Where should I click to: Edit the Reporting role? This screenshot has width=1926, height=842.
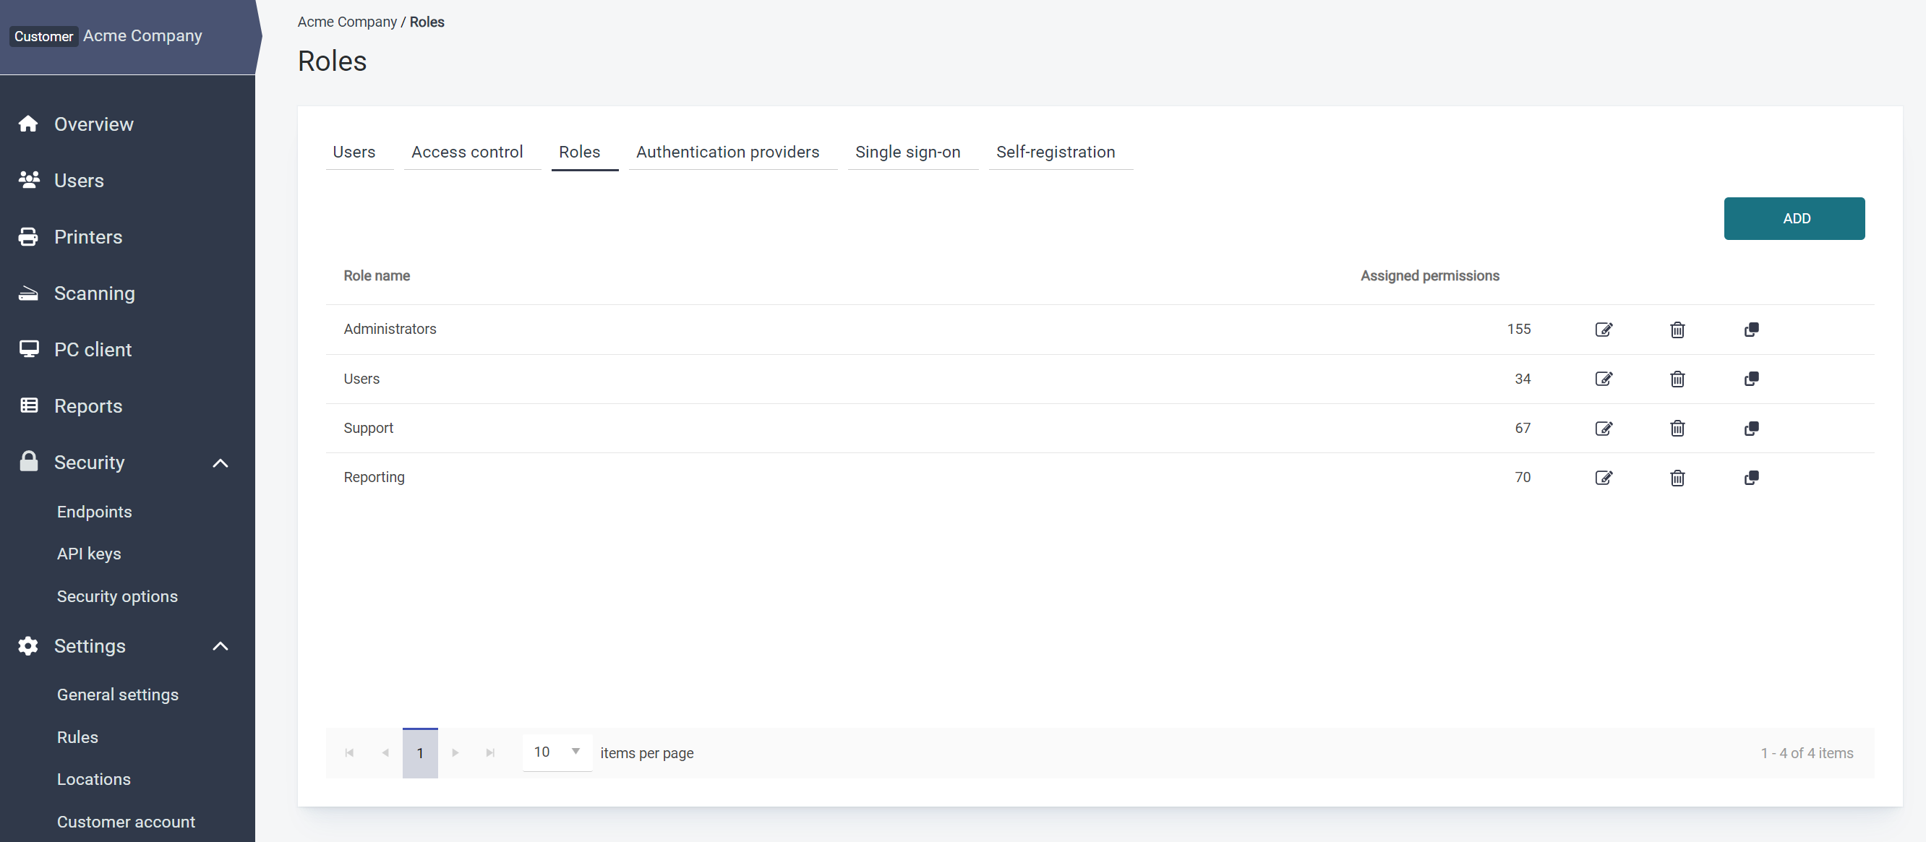(x=1603, y=478)
